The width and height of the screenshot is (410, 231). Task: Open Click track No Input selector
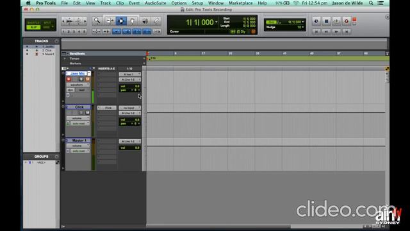(x=129, y=108)
